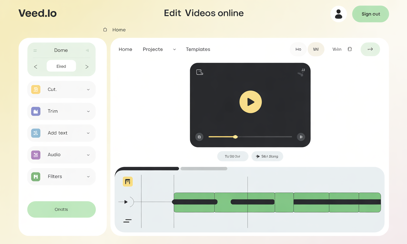Go to next with right arrow

(x=87, y=67)
